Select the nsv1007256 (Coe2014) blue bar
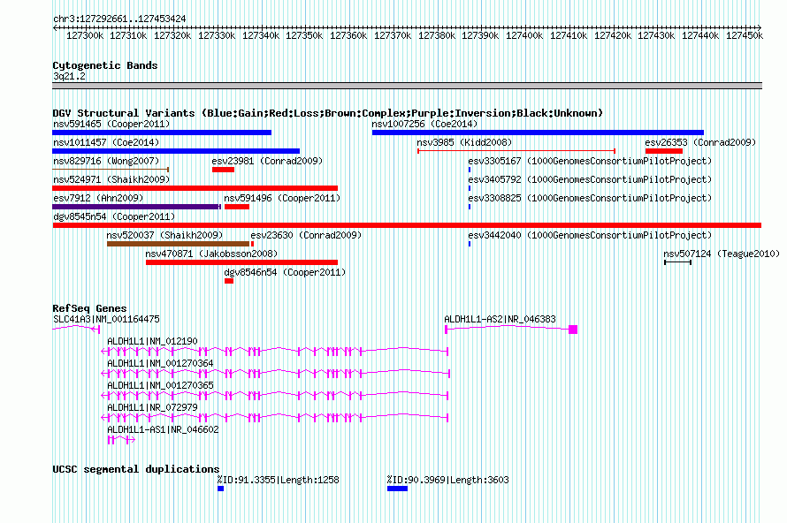The width and height of the screenshot is (787, 523). (x=538, y=133)
